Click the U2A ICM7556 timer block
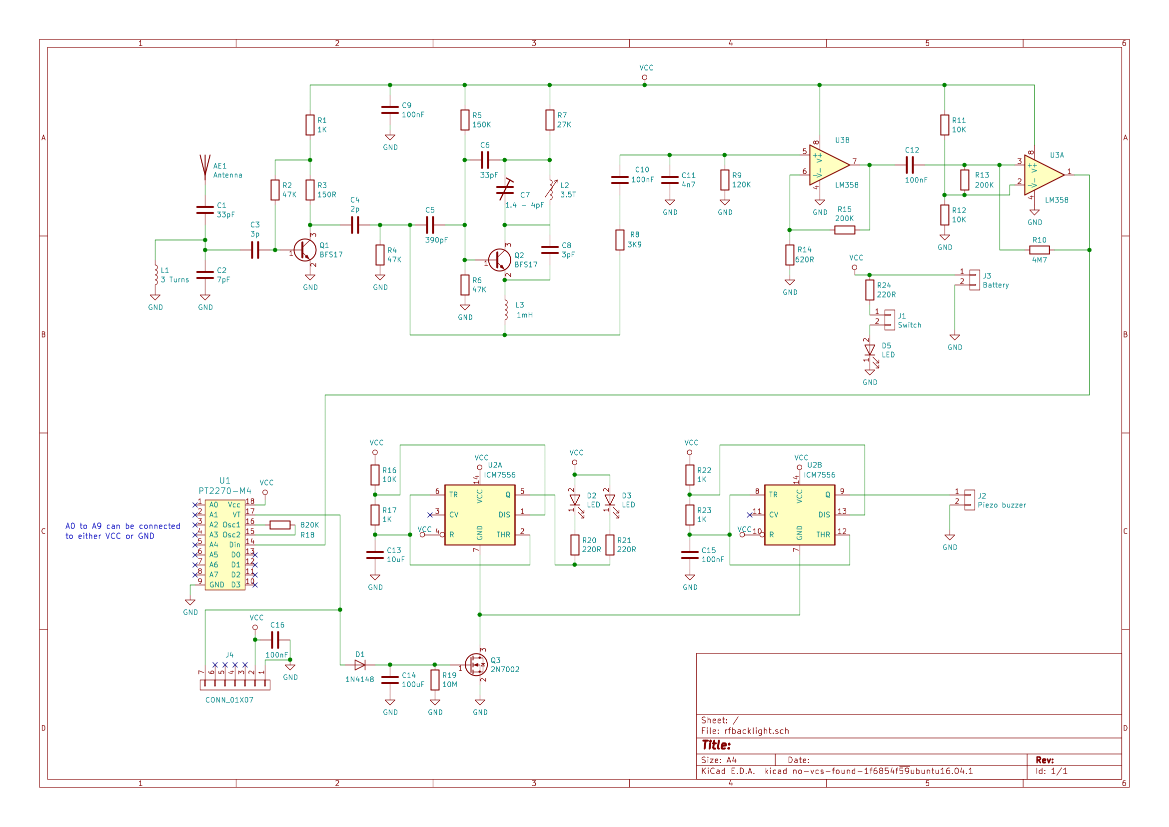1169x827 pixels. pyautogui.click(x=480, y=515)
